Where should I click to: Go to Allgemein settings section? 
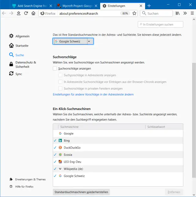coord(22,36)
